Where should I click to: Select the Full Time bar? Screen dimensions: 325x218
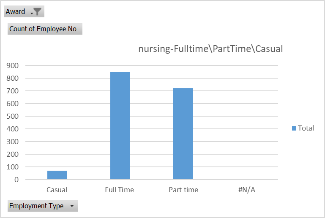(x=120, y=126)
